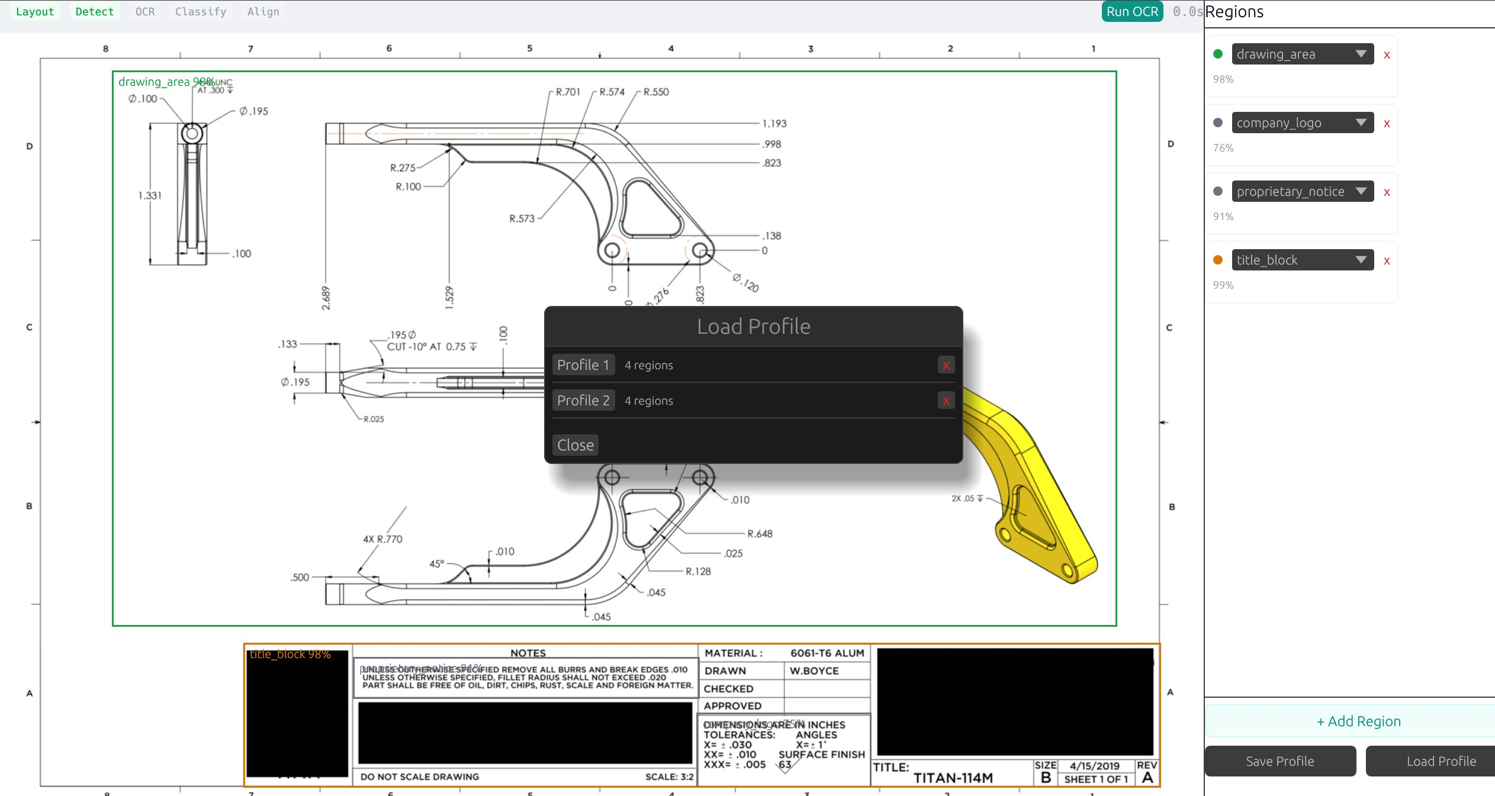
Task: Click the + Add Region button
Action: click(x=1358, y=721)
